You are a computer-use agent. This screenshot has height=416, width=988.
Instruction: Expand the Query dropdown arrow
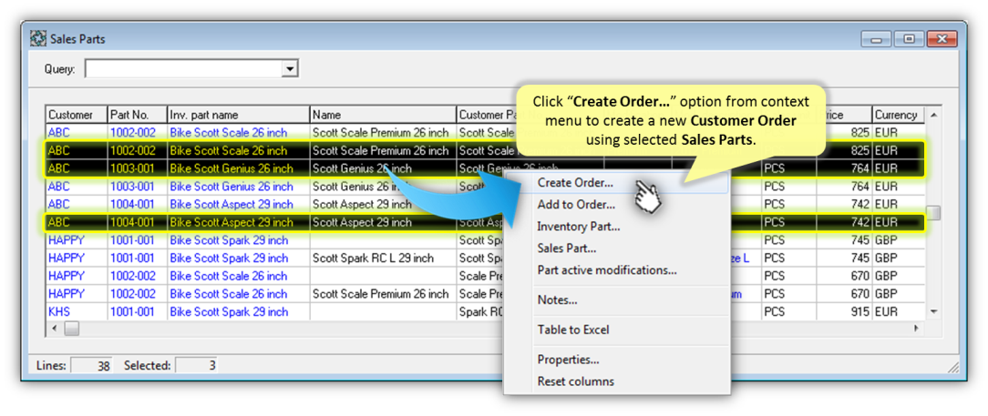click(x=290, y=69)
